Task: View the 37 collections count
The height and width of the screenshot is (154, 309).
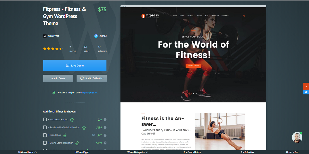Action: click(102, 49)
